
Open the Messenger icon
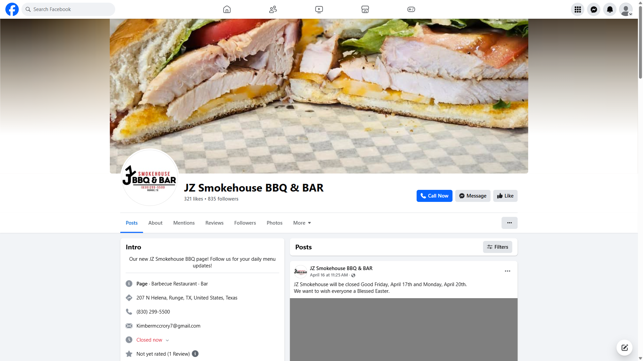[x=593, y=9]
